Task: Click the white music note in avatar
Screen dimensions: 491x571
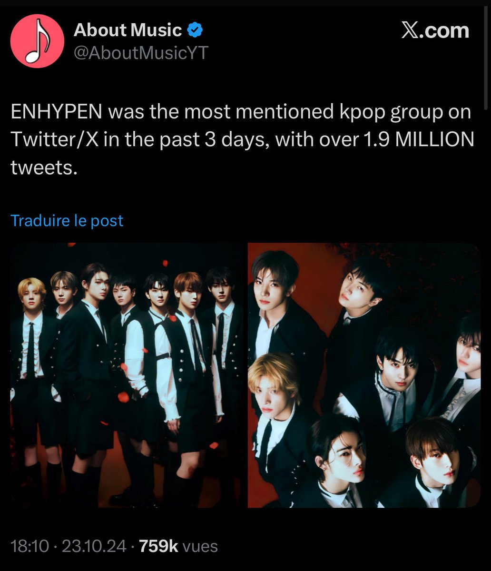Action: tap(37, 42)
